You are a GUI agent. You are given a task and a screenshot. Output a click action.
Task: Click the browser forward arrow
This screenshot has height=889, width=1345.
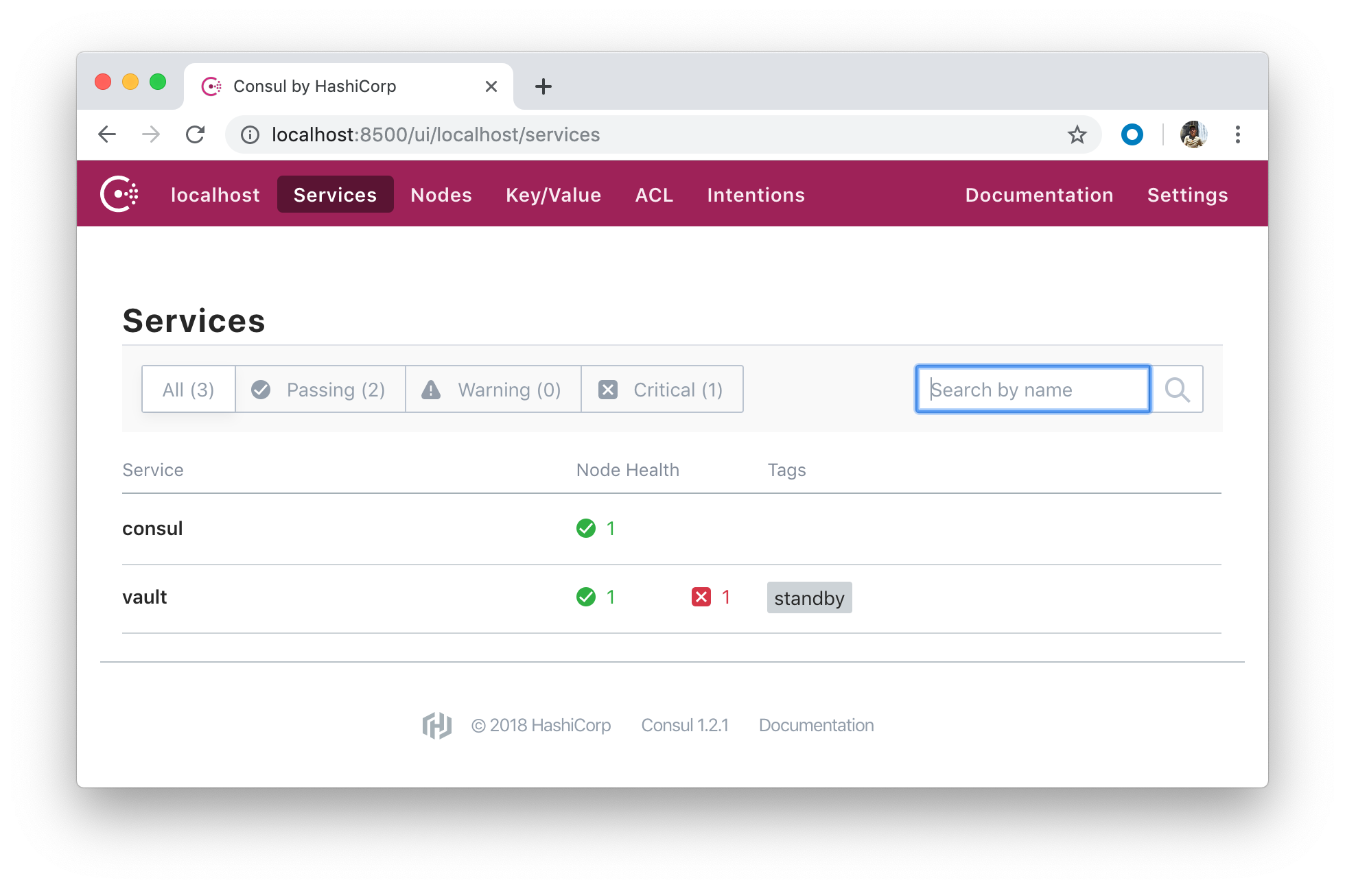point(151,134)
